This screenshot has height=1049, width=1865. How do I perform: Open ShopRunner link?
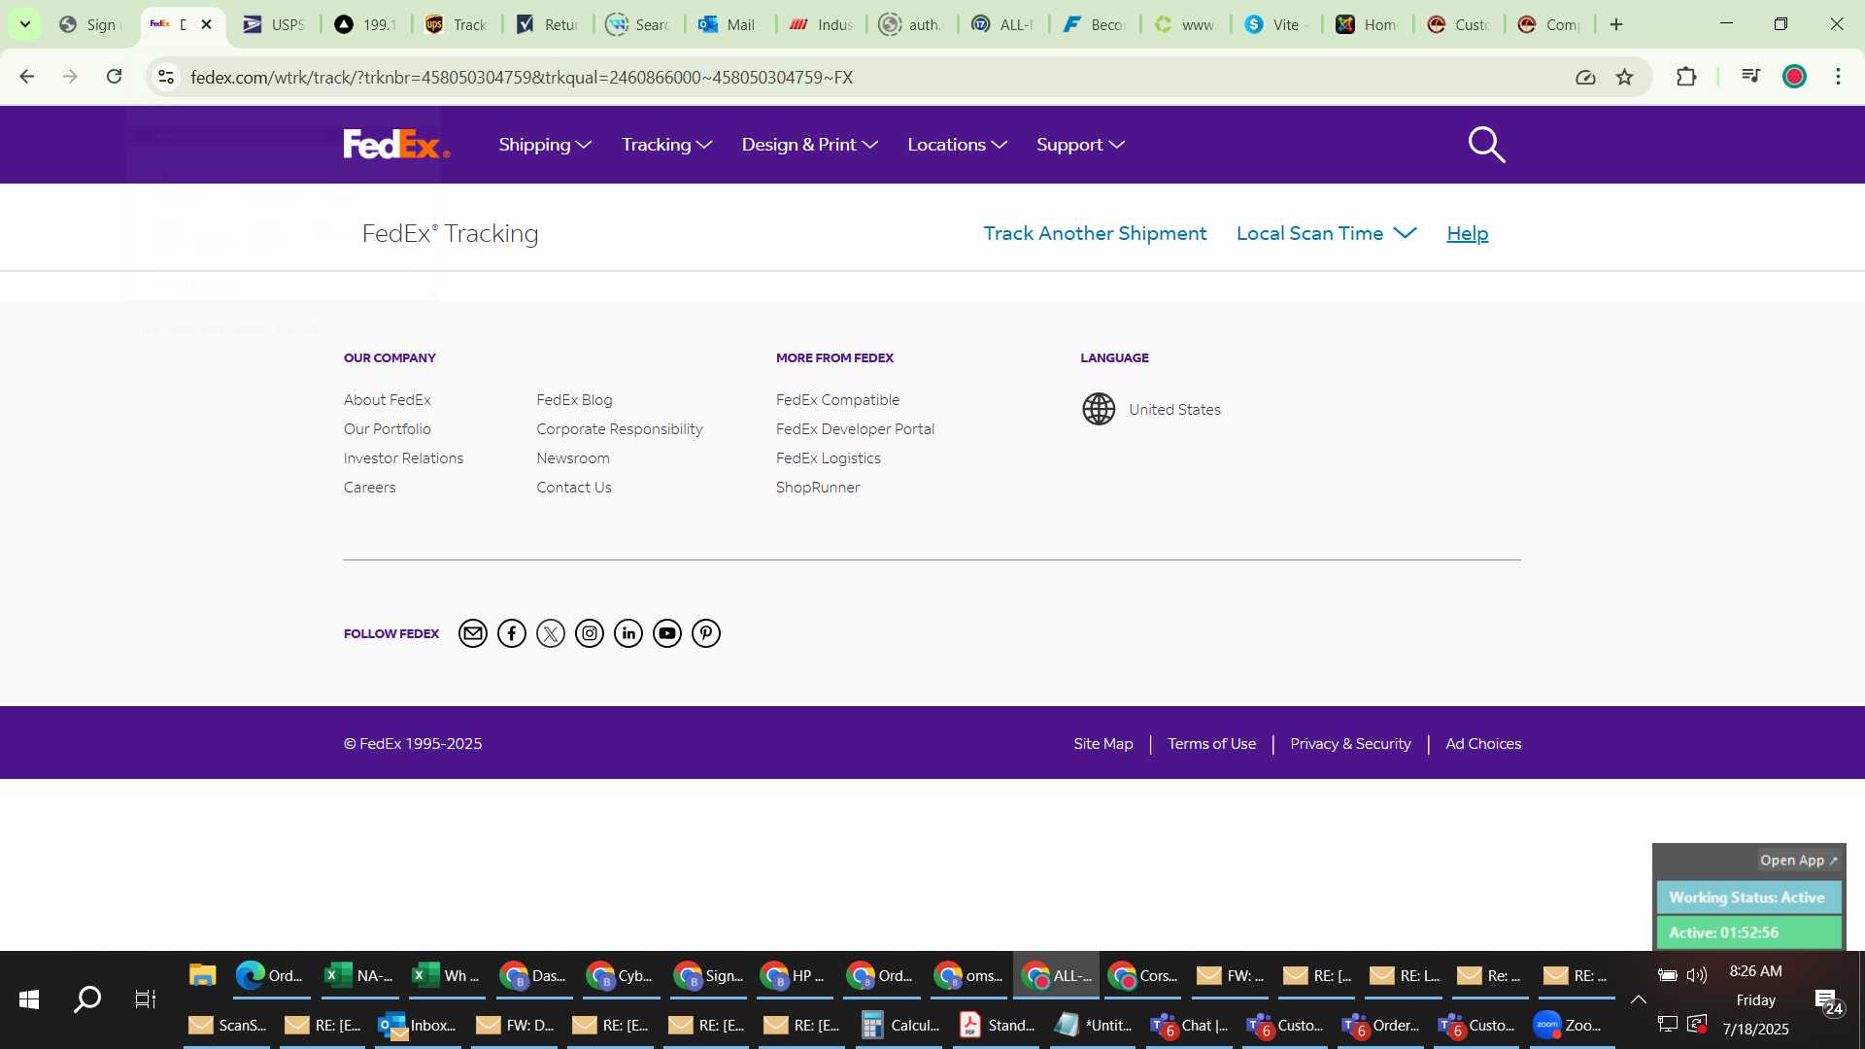point(818,487)
